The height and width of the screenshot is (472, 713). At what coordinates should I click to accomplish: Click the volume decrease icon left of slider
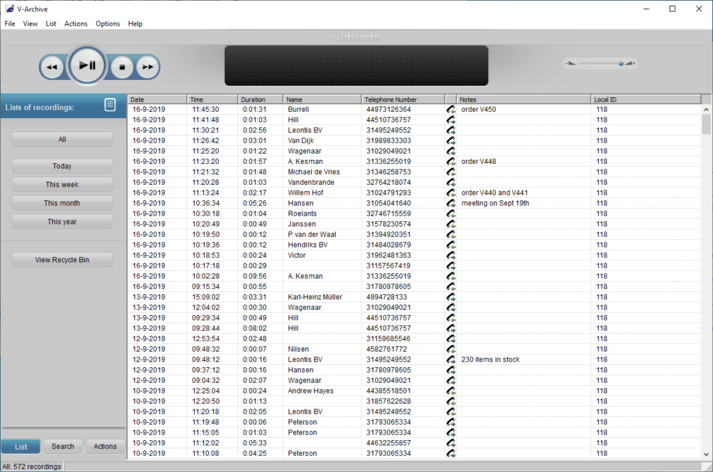pos(570,63)
